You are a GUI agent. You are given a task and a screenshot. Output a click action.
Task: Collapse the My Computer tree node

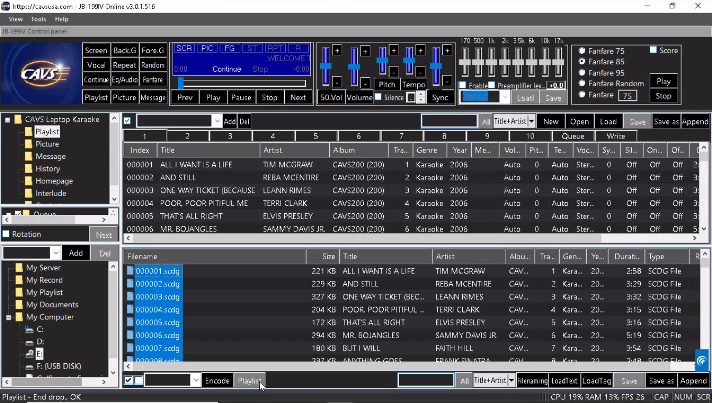[9, 317]
